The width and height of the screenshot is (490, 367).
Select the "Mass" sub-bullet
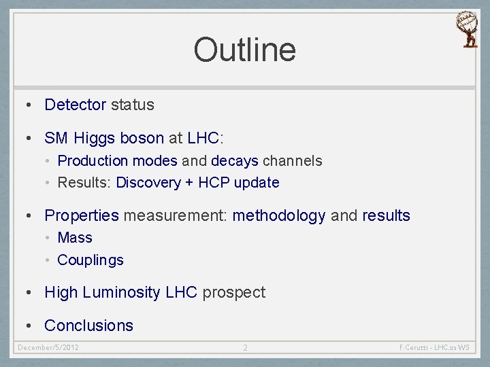tap(75, 238)
